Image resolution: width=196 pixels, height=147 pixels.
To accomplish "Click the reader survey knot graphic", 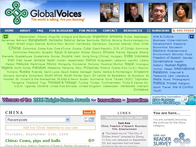I will coord(182,139).
